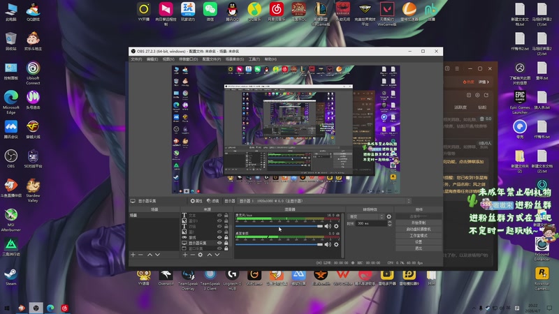Mute 桌面音频 with speaker icon
This screenshot has height=314, width=559.
[328, 245]
